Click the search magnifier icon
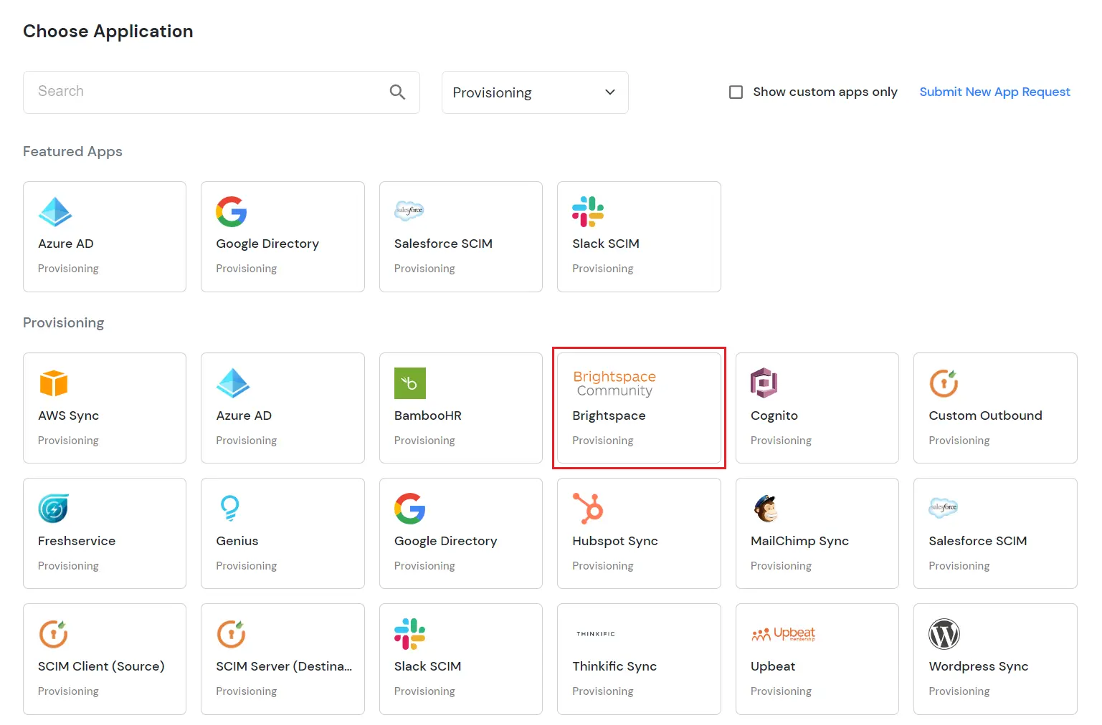 pos(397,92)
